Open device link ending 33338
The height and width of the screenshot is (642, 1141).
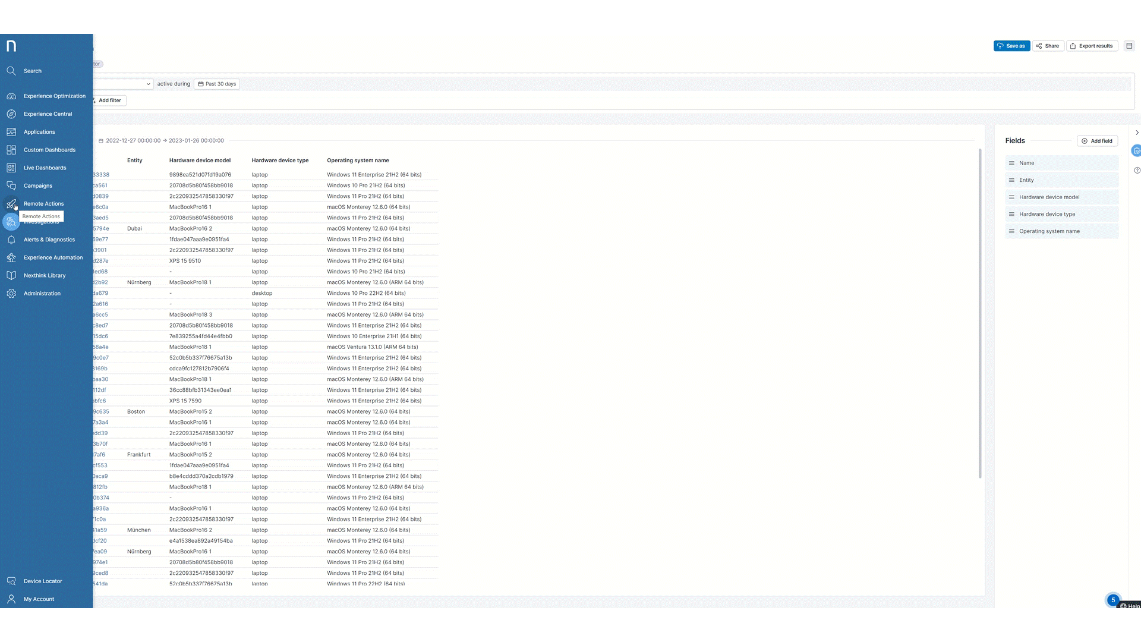[101, 175]
